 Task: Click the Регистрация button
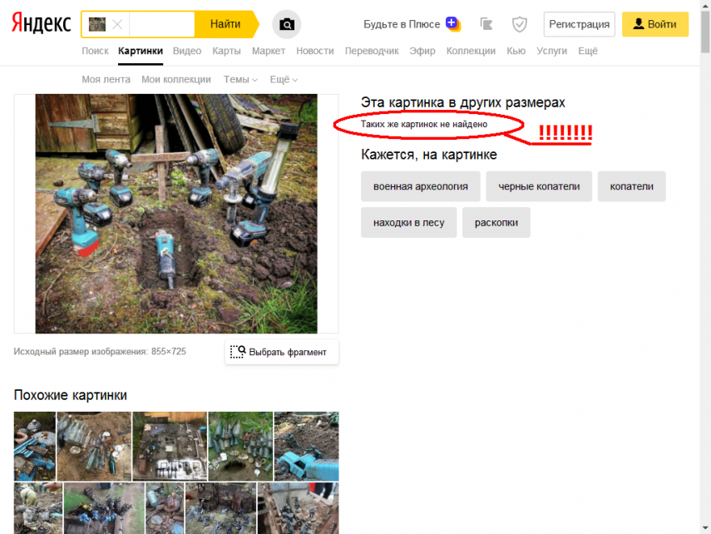click(580, 25)
